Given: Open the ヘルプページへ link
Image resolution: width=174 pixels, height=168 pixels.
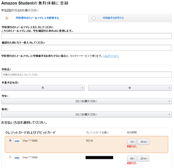Looking at the screenshot, I should [x=111, y=56].
